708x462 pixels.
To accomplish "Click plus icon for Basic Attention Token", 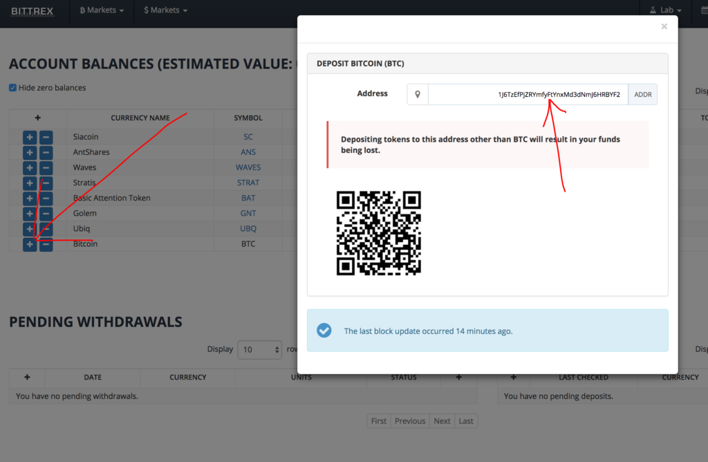I will [x=30, y=198].
